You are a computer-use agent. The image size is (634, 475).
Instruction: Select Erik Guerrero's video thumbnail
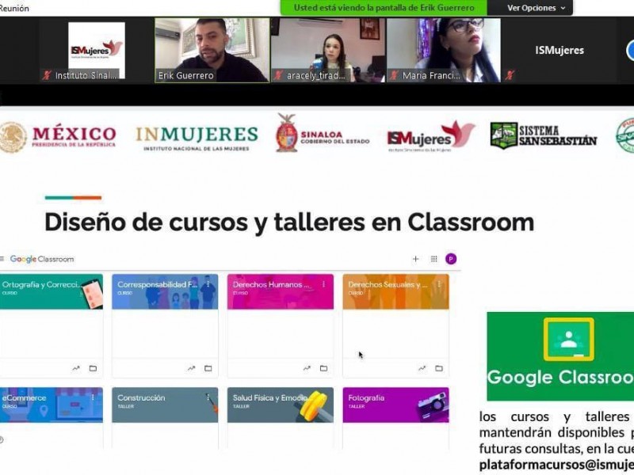(212, 50)
